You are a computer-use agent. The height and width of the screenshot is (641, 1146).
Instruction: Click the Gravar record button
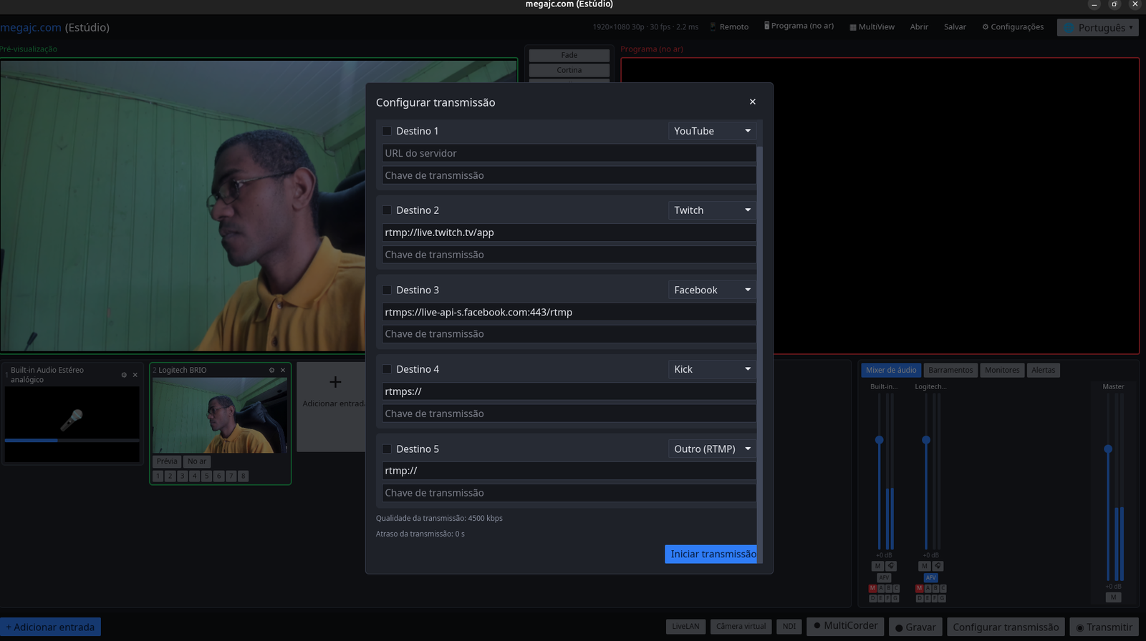click(x=915, y=627)
